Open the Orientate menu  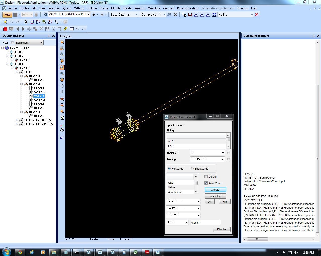tap(154, 8)
